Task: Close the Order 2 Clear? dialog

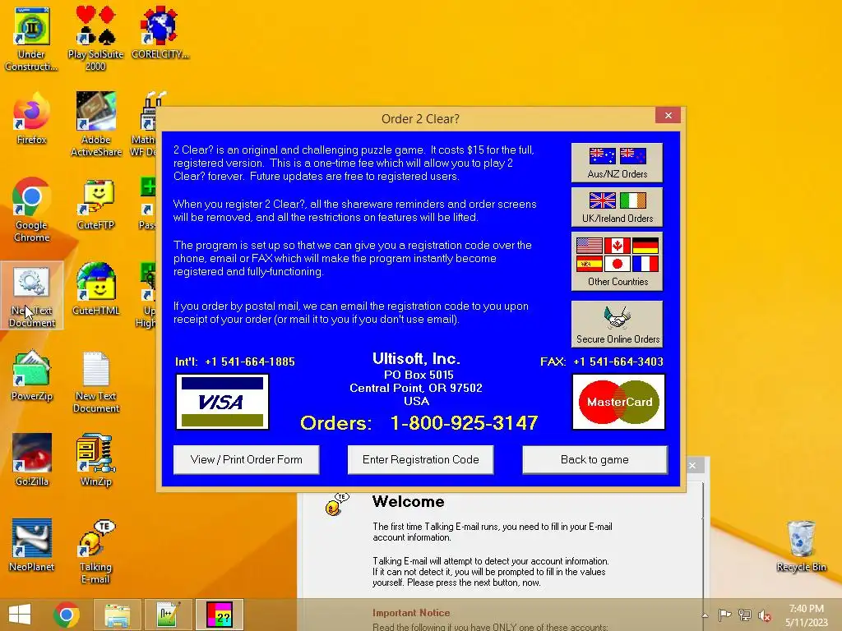Action: (x=668, y=115)
